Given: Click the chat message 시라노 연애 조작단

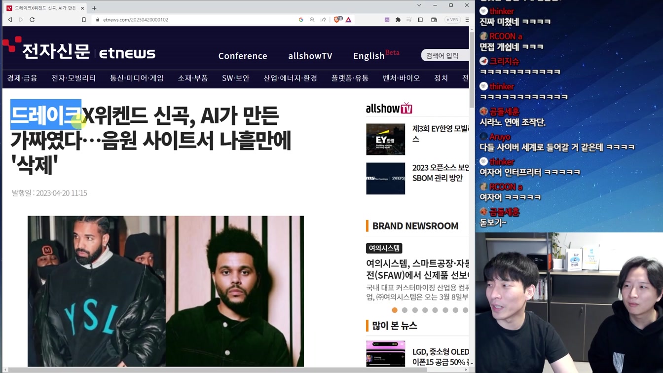Looking at the screenshot, I should click(x=513, y=122).
